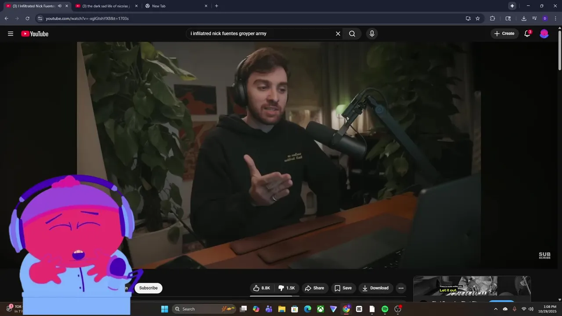Open Xbox app from the taskbar
The image size is (562, 316).
(321, 309)
